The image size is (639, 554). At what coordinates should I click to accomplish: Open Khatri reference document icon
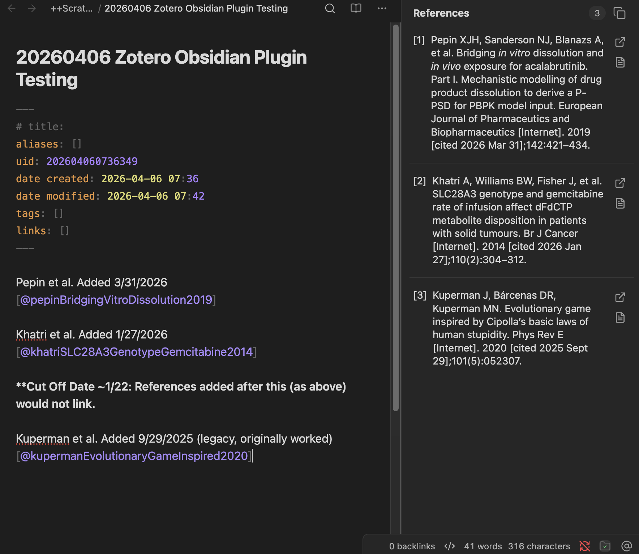point(620,204)
